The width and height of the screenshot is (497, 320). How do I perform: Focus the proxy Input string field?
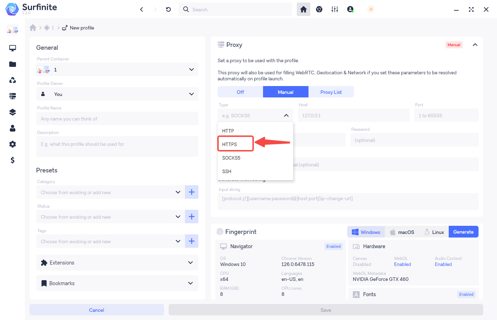click(348, 201)
